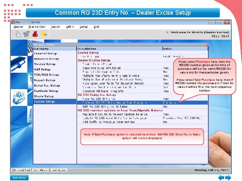Change Excise Type value Dealer Excise

pyautogui.click(x=173, y=57)
